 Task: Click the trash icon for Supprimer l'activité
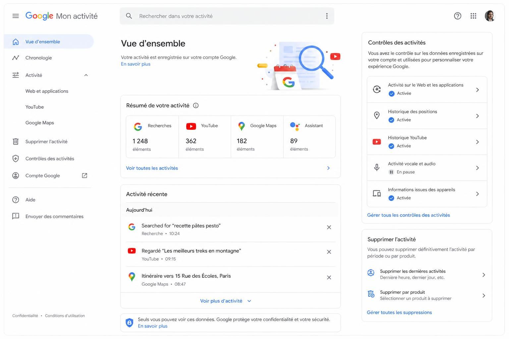coord(16,141)
